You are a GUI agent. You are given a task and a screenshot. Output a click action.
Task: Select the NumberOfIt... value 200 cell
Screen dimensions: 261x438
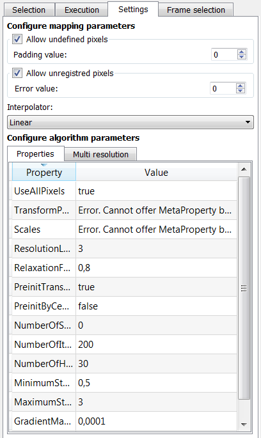click(x=156, y=345)
